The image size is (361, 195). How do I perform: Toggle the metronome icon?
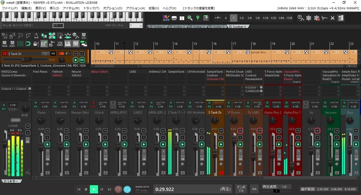(x=36, y=36)
